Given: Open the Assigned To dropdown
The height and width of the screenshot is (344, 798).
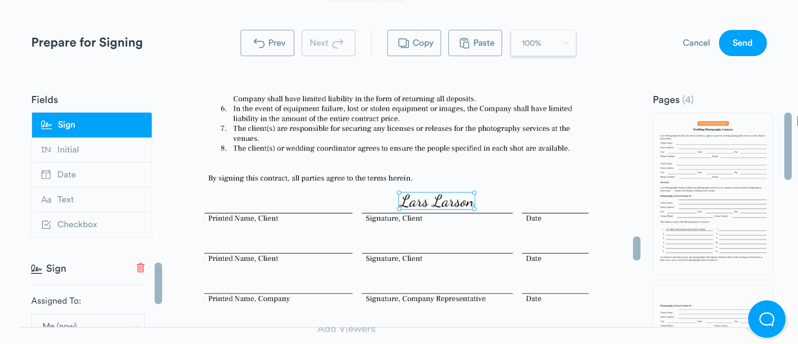Looking at the screenshot, I should point(88,321).
